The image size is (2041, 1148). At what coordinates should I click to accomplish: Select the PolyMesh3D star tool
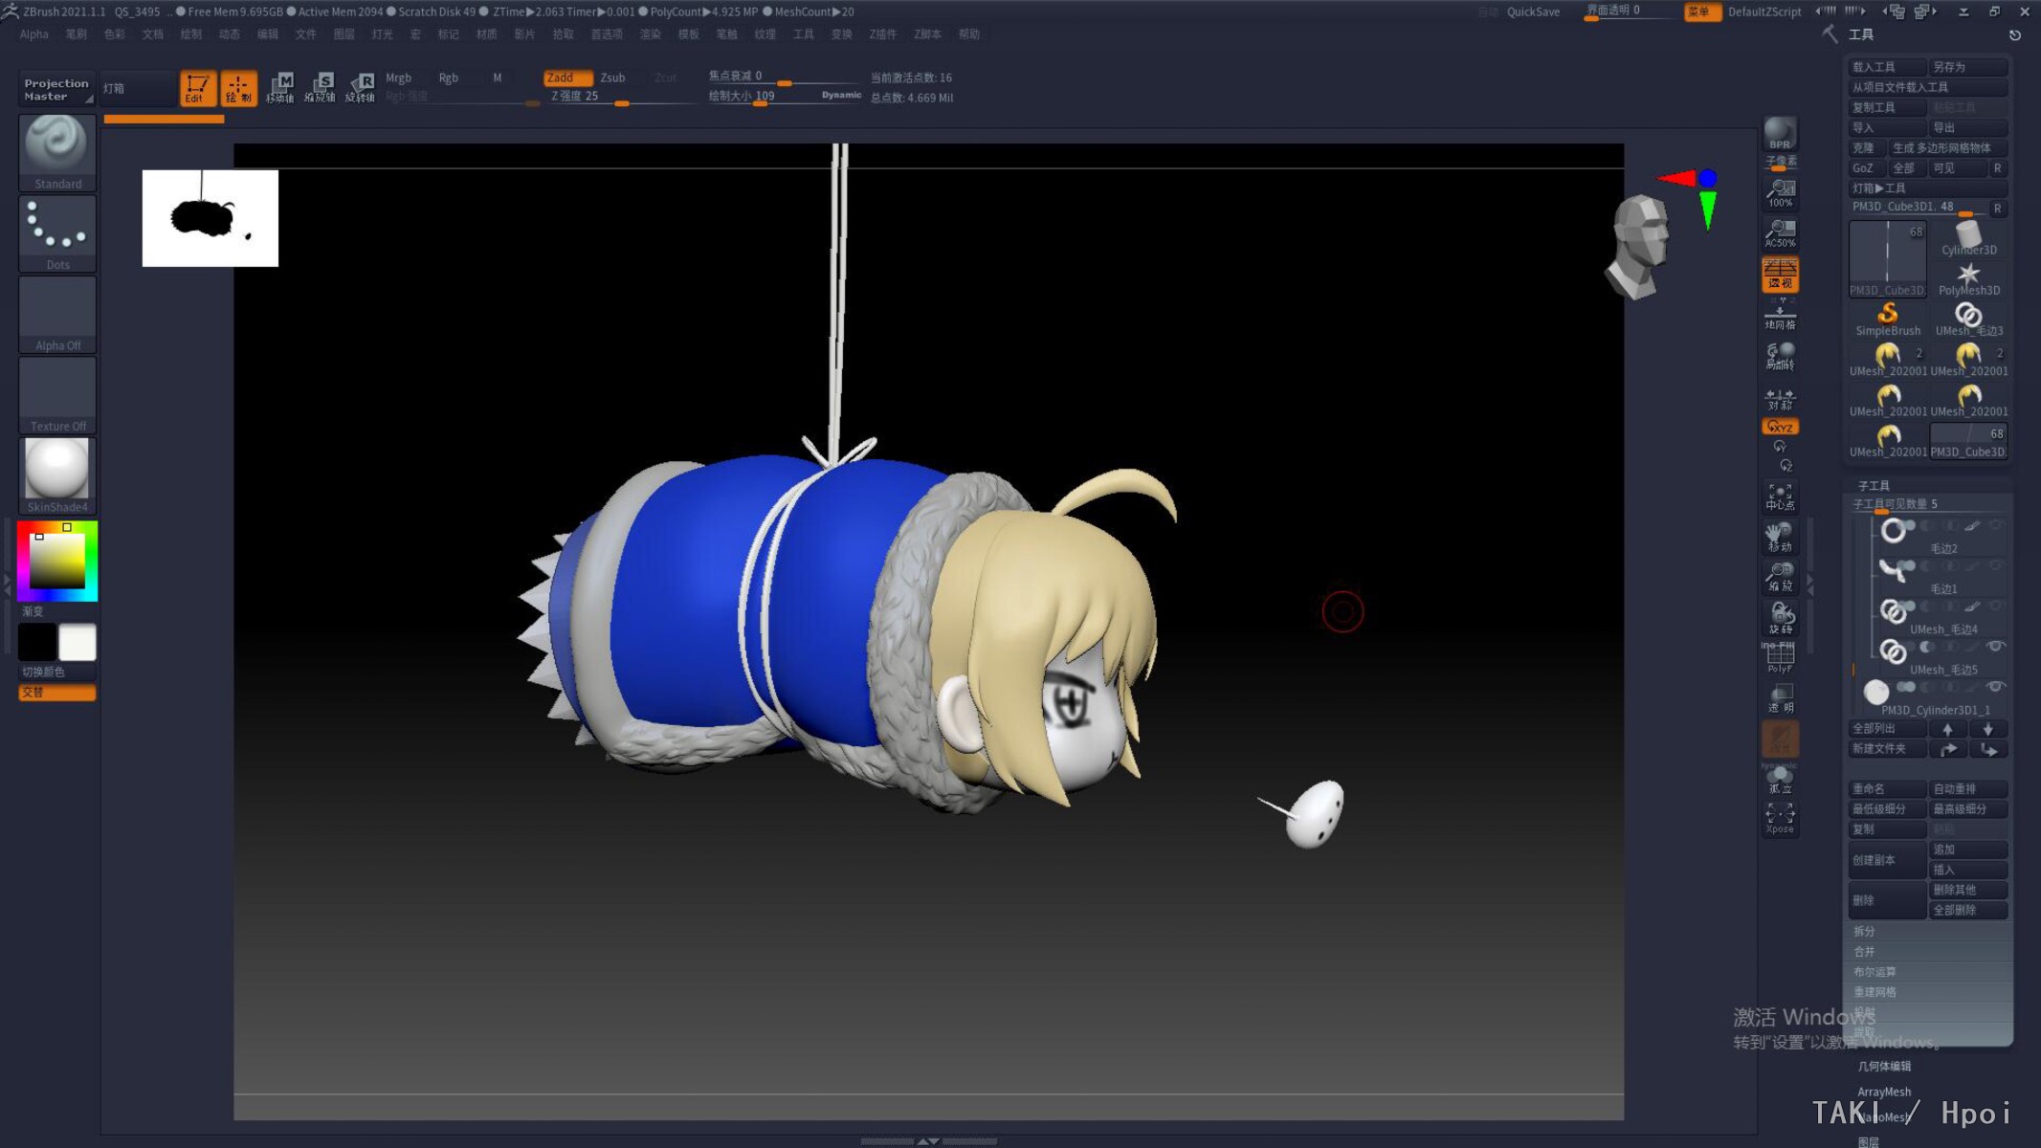pyautogui.click(x=1968, y=279)
